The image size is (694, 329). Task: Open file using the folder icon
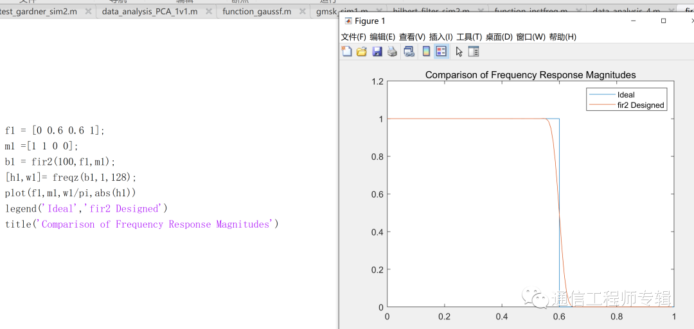[x=362, y=52]
